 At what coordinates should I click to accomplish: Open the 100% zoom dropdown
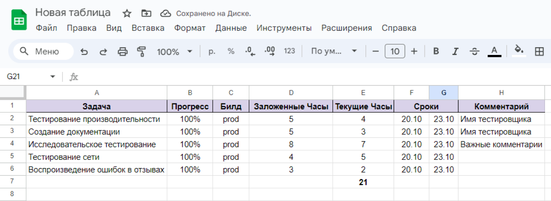tap(175, 51)
